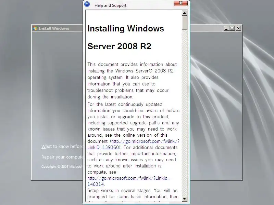Click the 'What to know before' link in Install Windows

coord(62,147)
